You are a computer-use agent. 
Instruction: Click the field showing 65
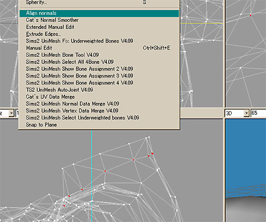(x=258, y=113)
